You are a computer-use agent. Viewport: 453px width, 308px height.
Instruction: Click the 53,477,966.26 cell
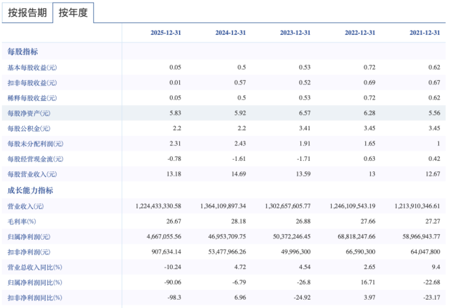(227, 252)
